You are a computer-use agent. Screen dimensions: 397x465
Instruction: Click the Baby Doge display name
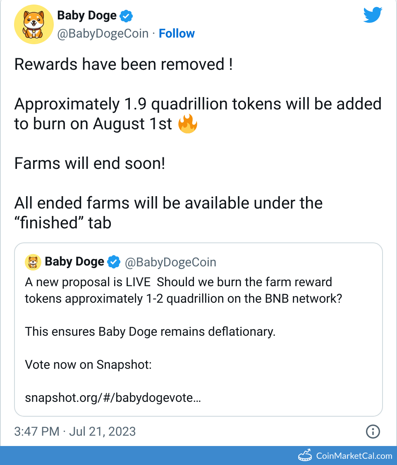(87, 15)
